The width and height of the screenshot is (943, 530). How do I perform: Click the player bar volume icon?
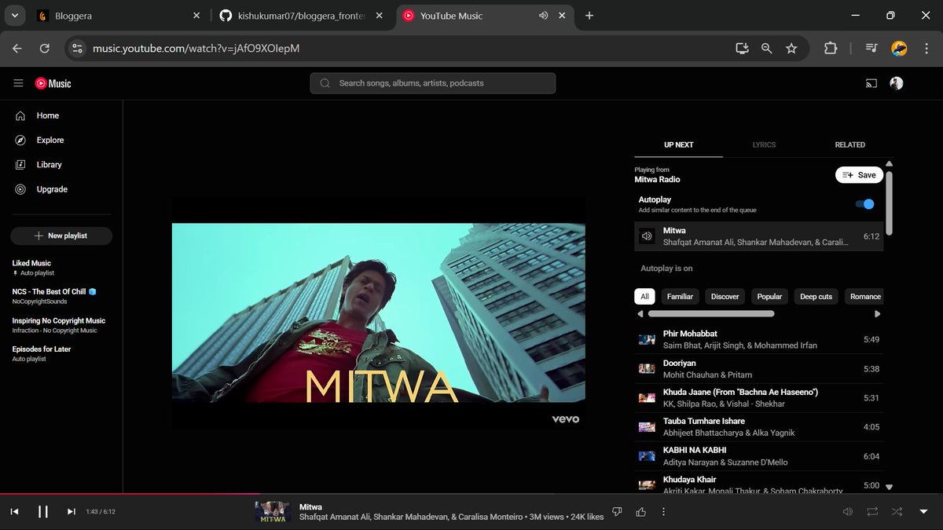point(848,512)
